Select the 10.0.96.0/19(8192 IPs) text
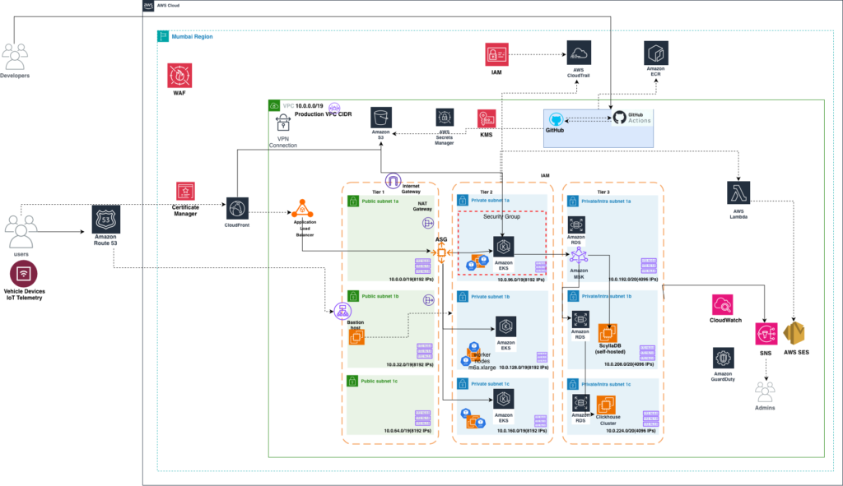This screenshot has width=843, height=486. coord(521,280)
